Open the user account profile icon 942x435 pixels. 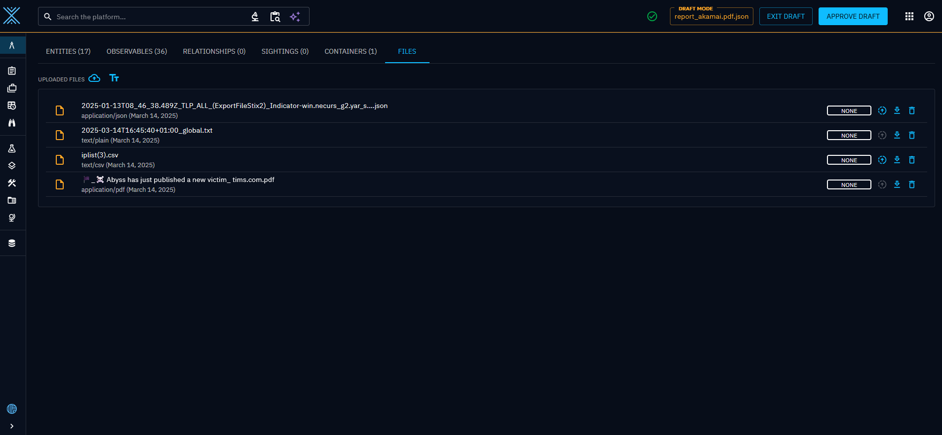point(929,16)
